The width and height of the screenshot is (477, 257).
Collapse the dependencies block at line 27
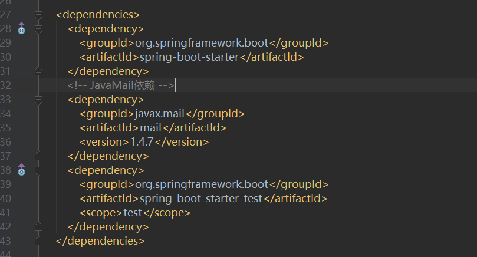tap(38, 15)
